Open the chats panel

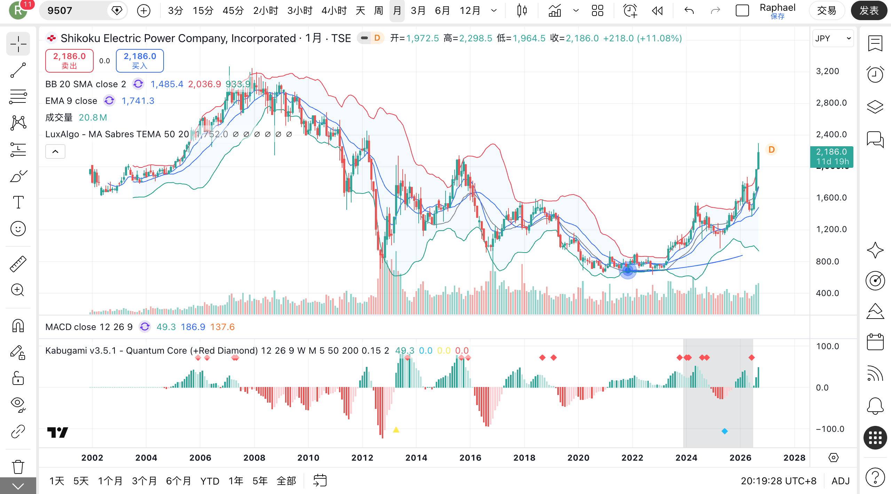click(x=875, y=140)
